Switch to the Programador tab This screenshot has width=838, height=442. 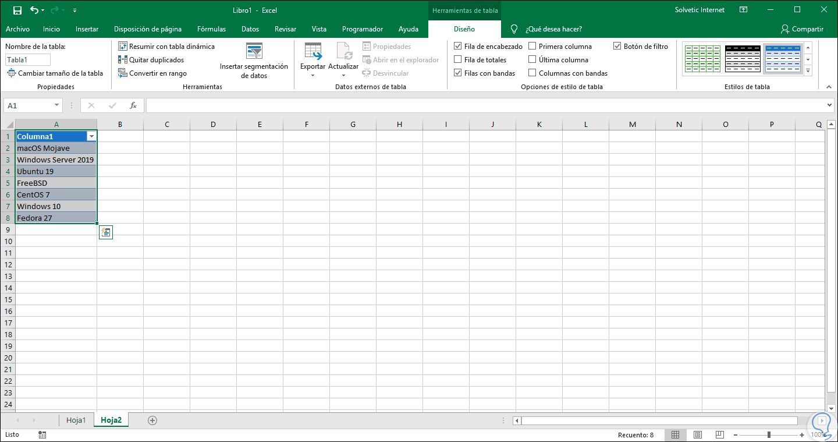363,29
